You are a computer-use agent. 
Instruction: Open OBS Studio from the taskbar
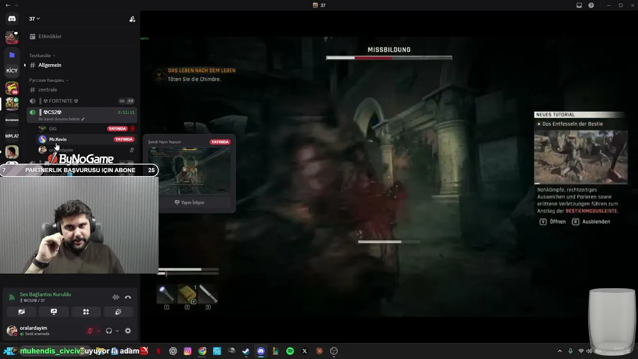tap(334, 351)
